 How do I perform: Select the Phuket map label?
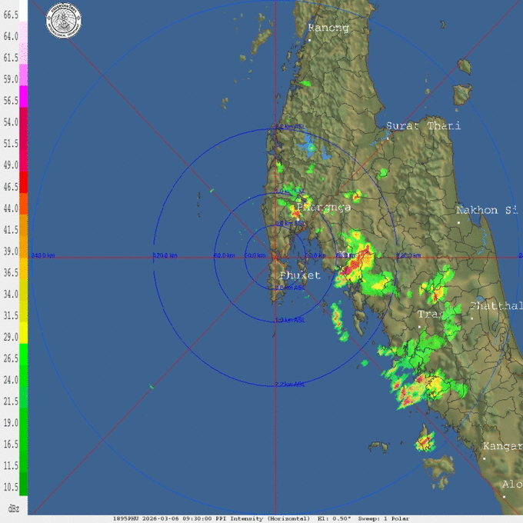[299, 275]
